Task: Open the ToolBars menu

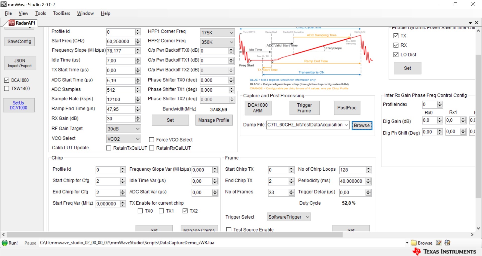Action: (x=62, y=13)
